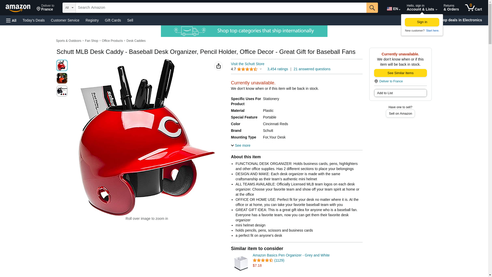Open Gift Cards in navigation bar
Viewport: 492px width, 277px height.
coord(113,20)
